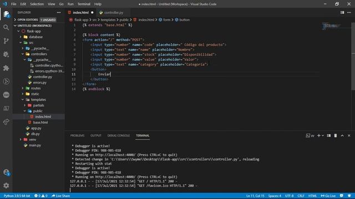
Task: Open the Explorer view in activity bar
Action: point(6,14)
